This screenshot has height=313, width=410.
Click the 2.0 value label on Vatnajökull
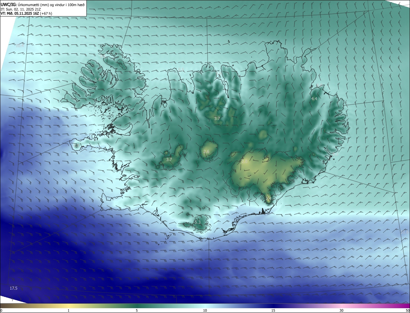point(244,162)
